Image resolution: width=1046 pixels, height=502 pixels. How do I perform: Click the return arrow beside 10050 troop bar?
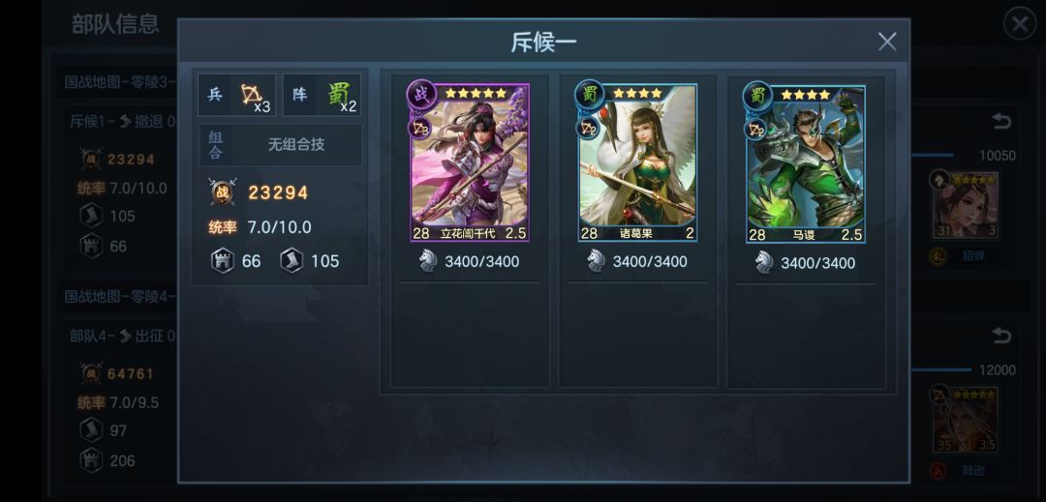[x=1001, y=121]
